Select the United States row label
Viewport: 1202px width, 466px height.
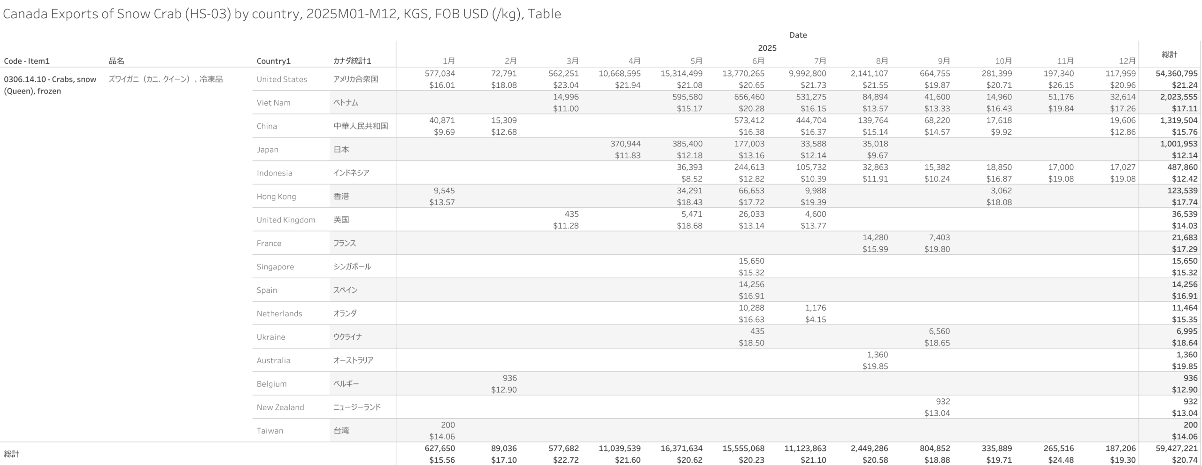(x=282, y=79)
